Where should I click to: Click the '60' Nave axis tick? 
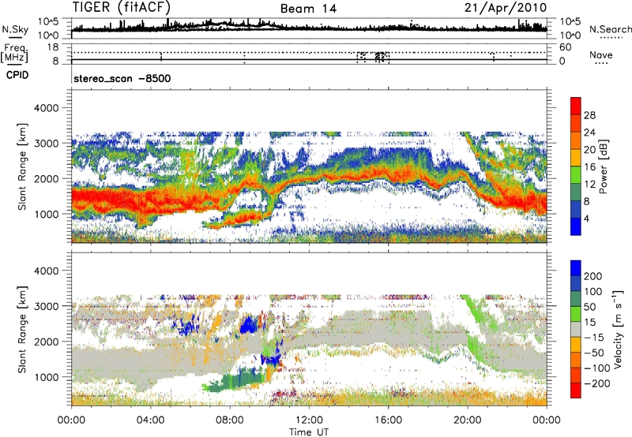pyautogui.click(x=565, y=47)
